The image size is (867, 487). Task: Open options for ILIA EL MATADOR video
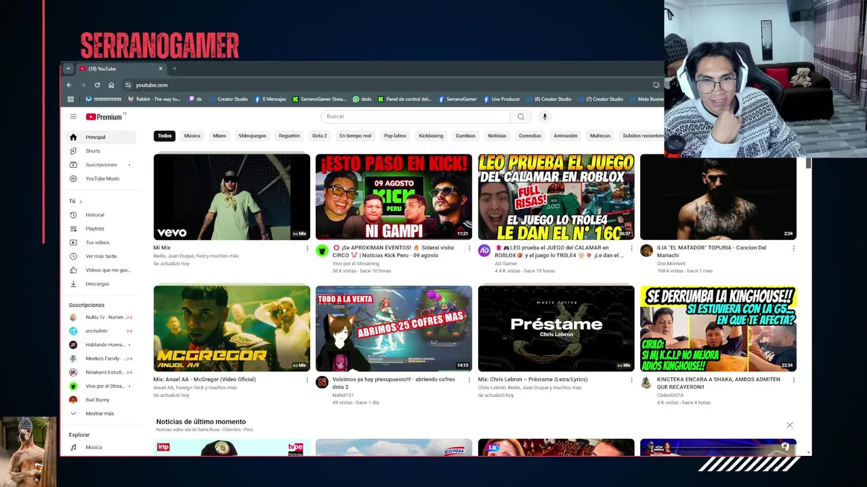point(794,248)
